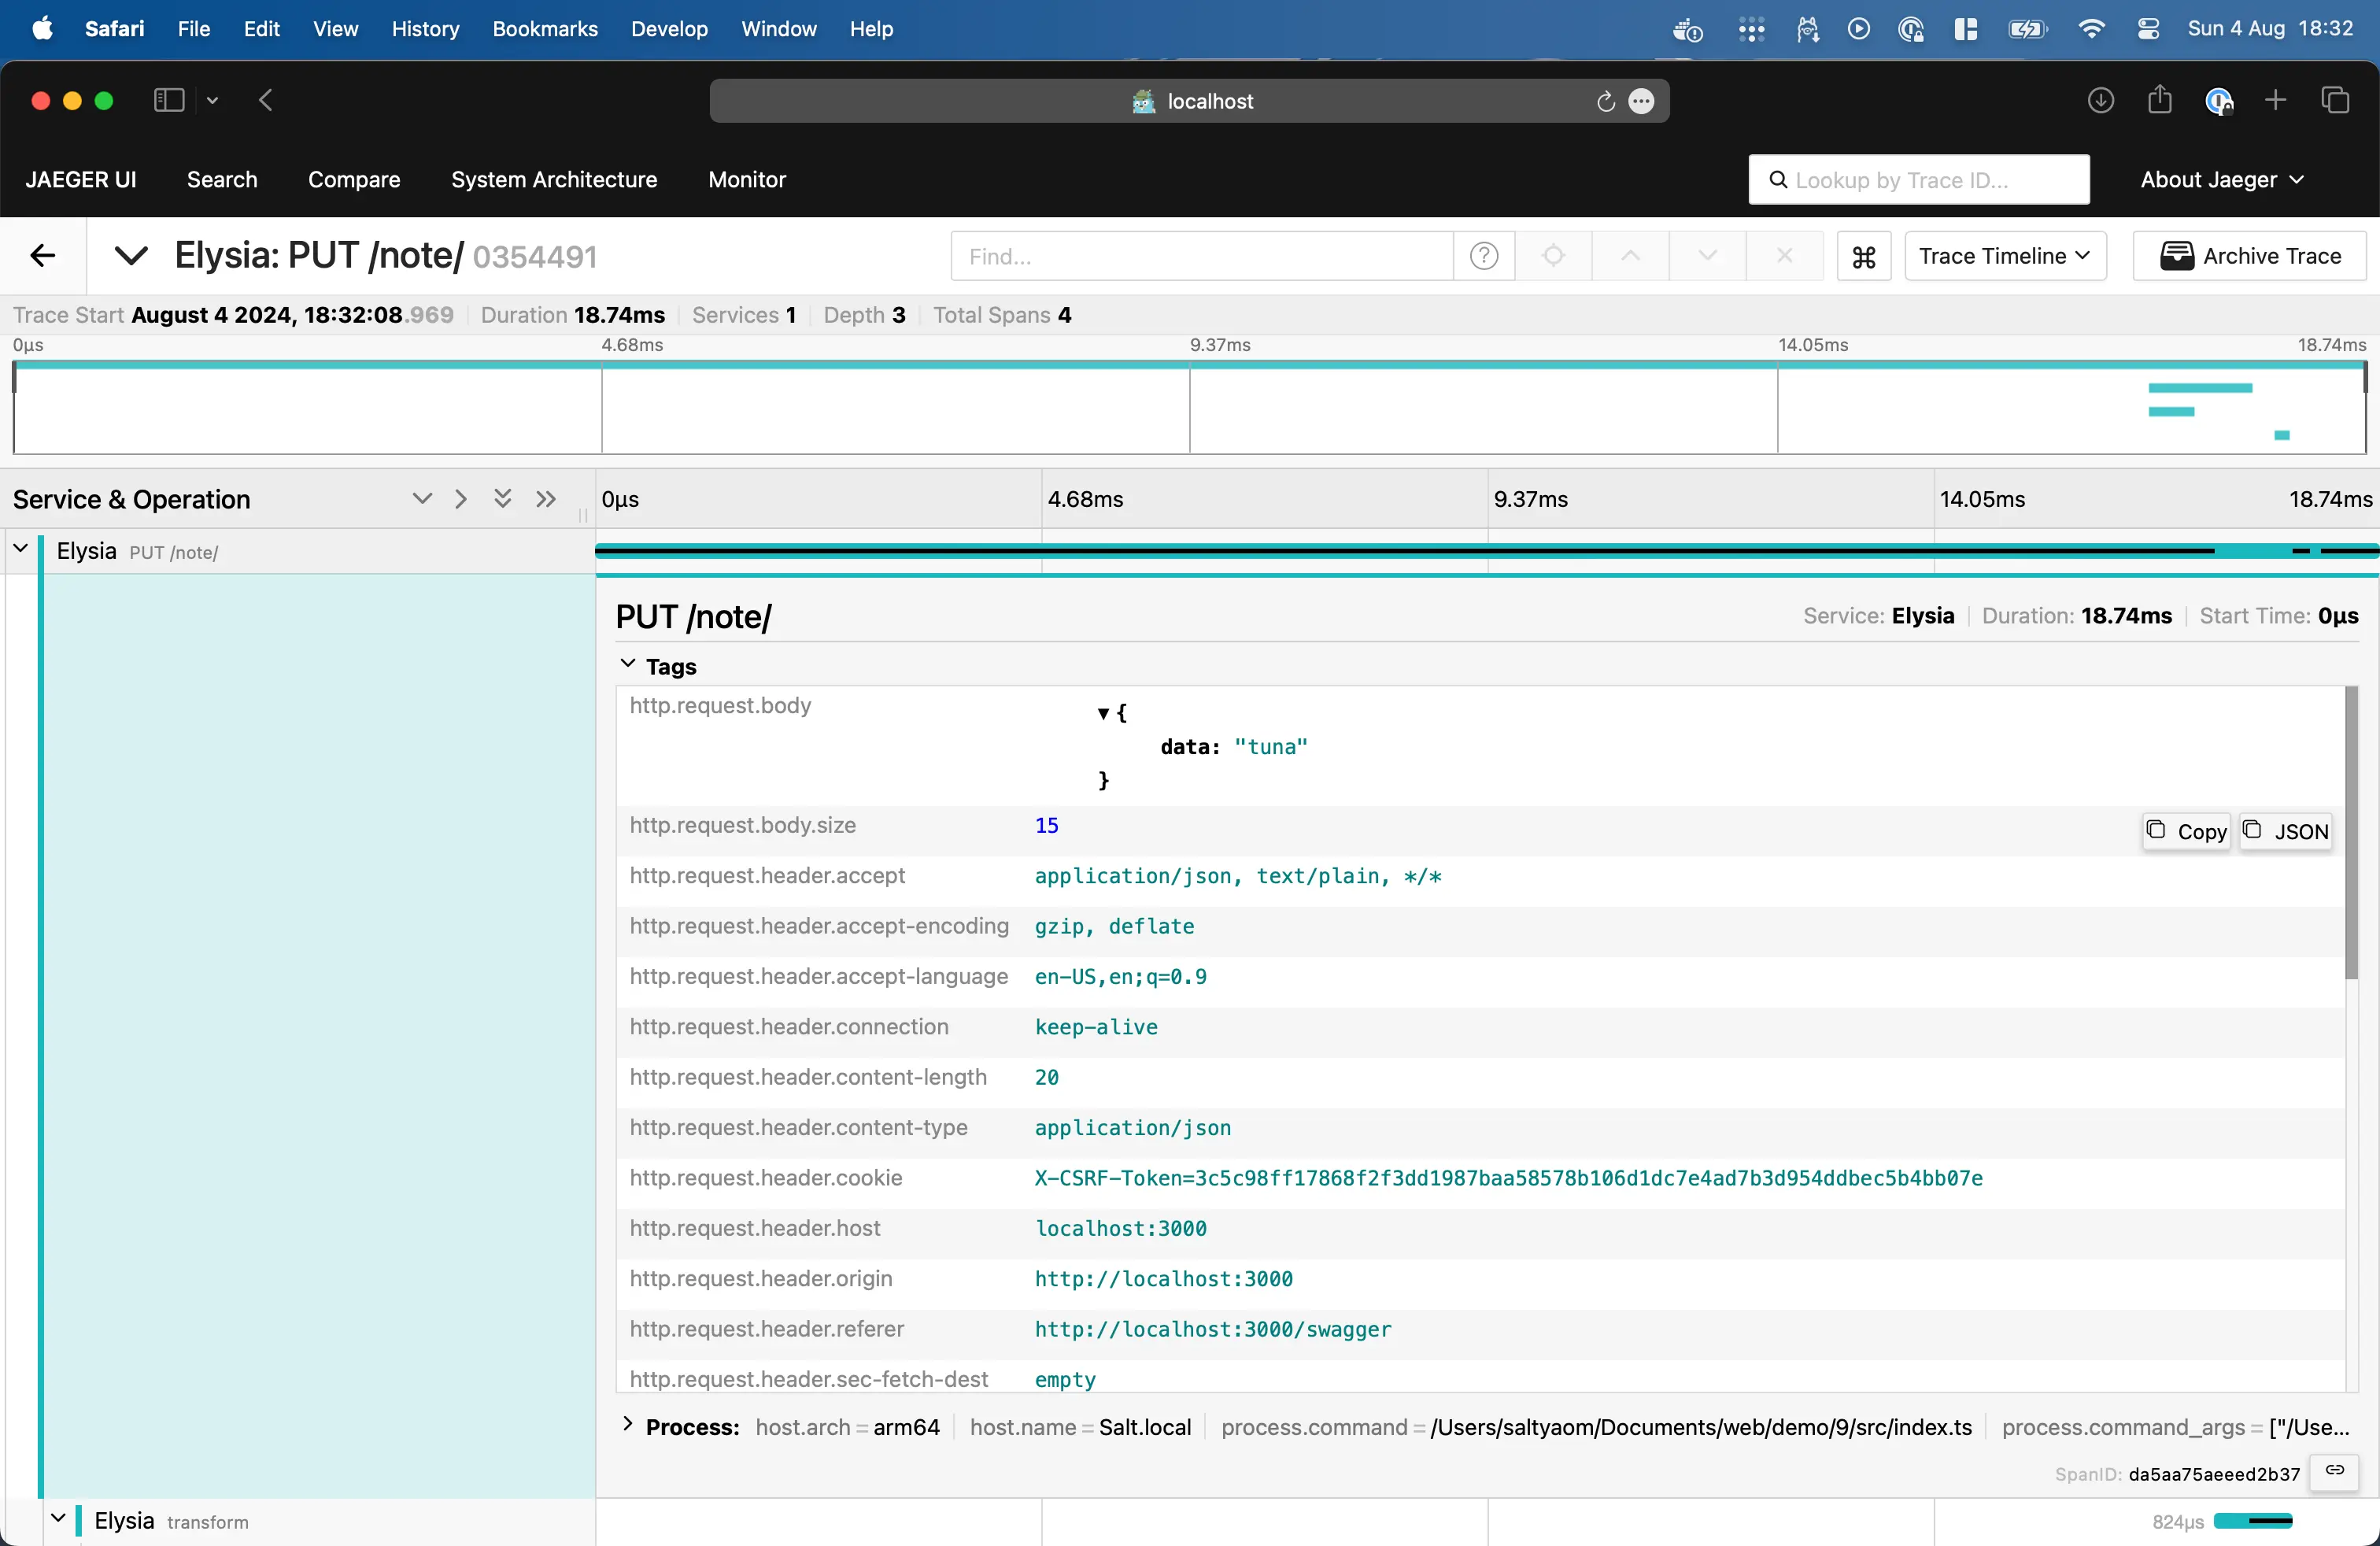Expand the Process details section
The width and height of the screenshot is (2380, 1546).
click(628, 1425)
